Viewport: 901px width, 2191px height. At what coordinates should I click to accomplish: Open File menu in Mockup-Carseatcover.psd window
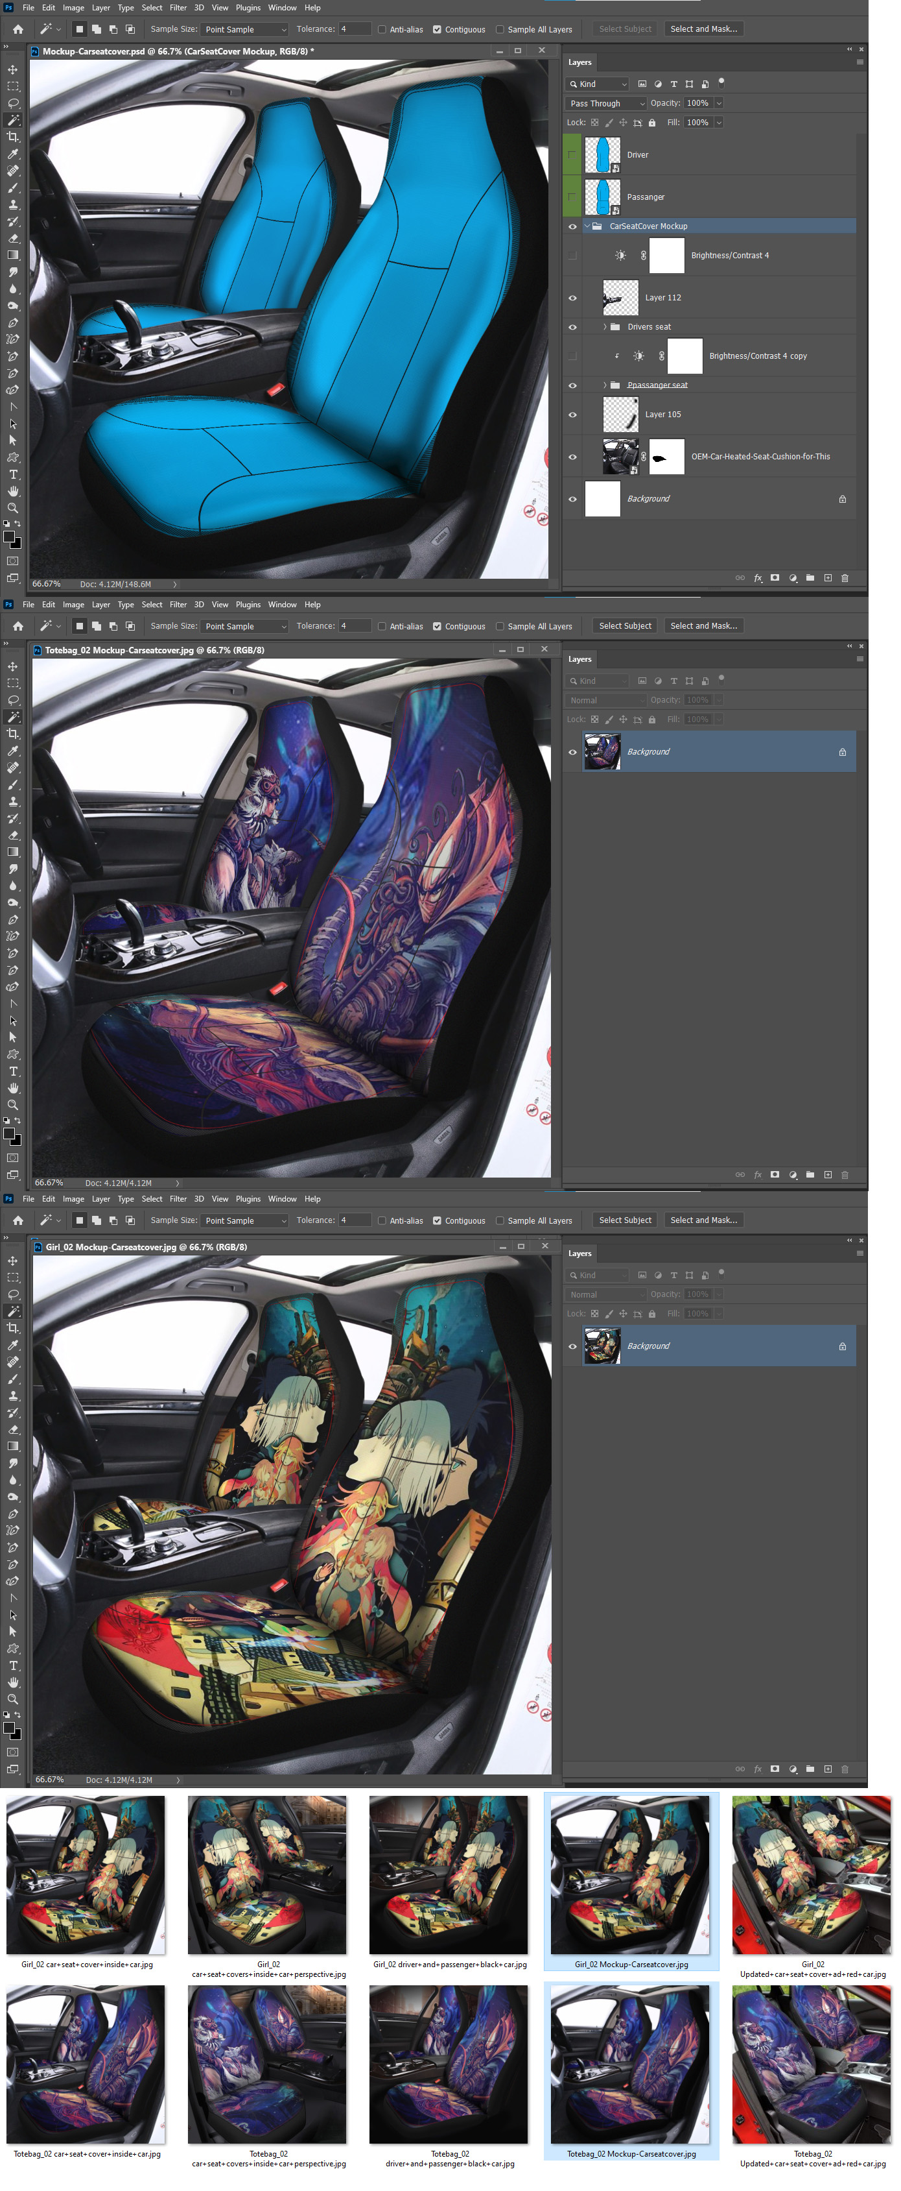click(x=28, y=8)
